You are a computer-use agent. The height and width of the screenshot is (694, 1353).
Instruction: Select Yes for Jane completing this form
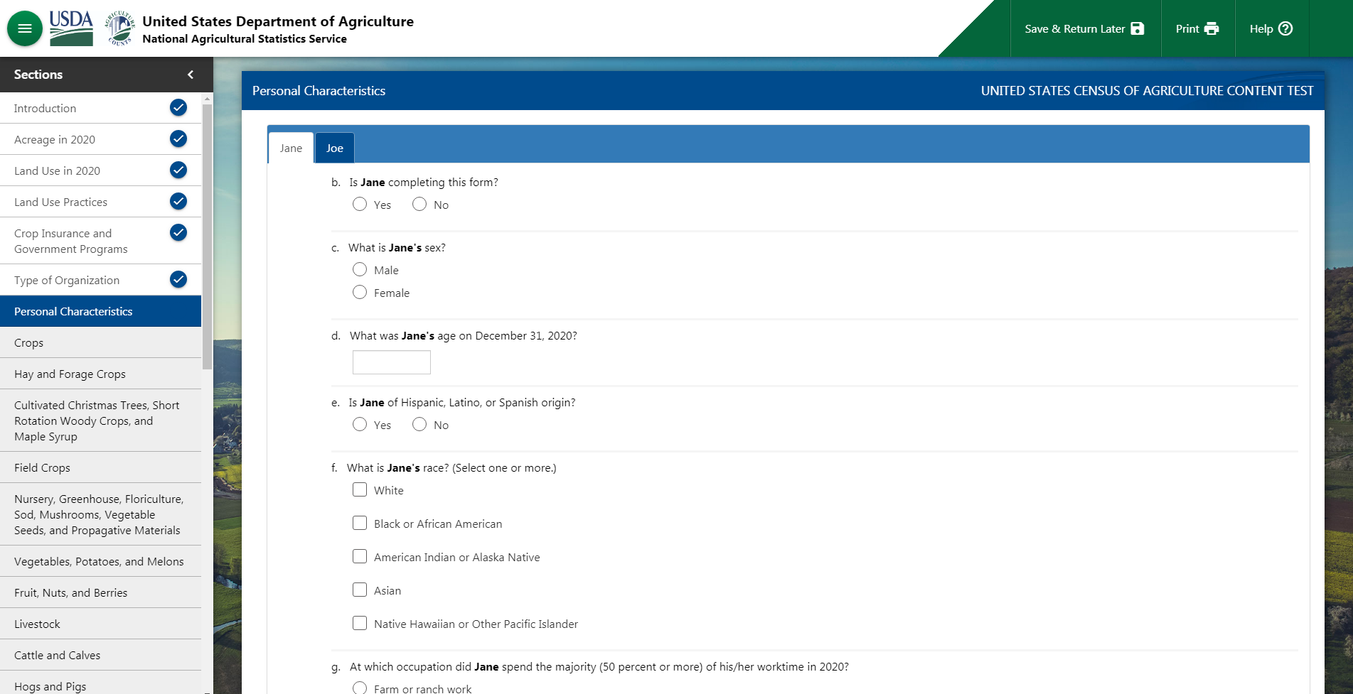[360, 205]
